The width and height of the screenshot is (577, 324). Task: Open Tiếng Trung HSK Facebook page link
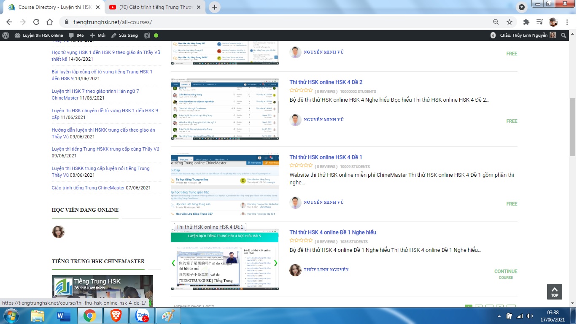97,281
